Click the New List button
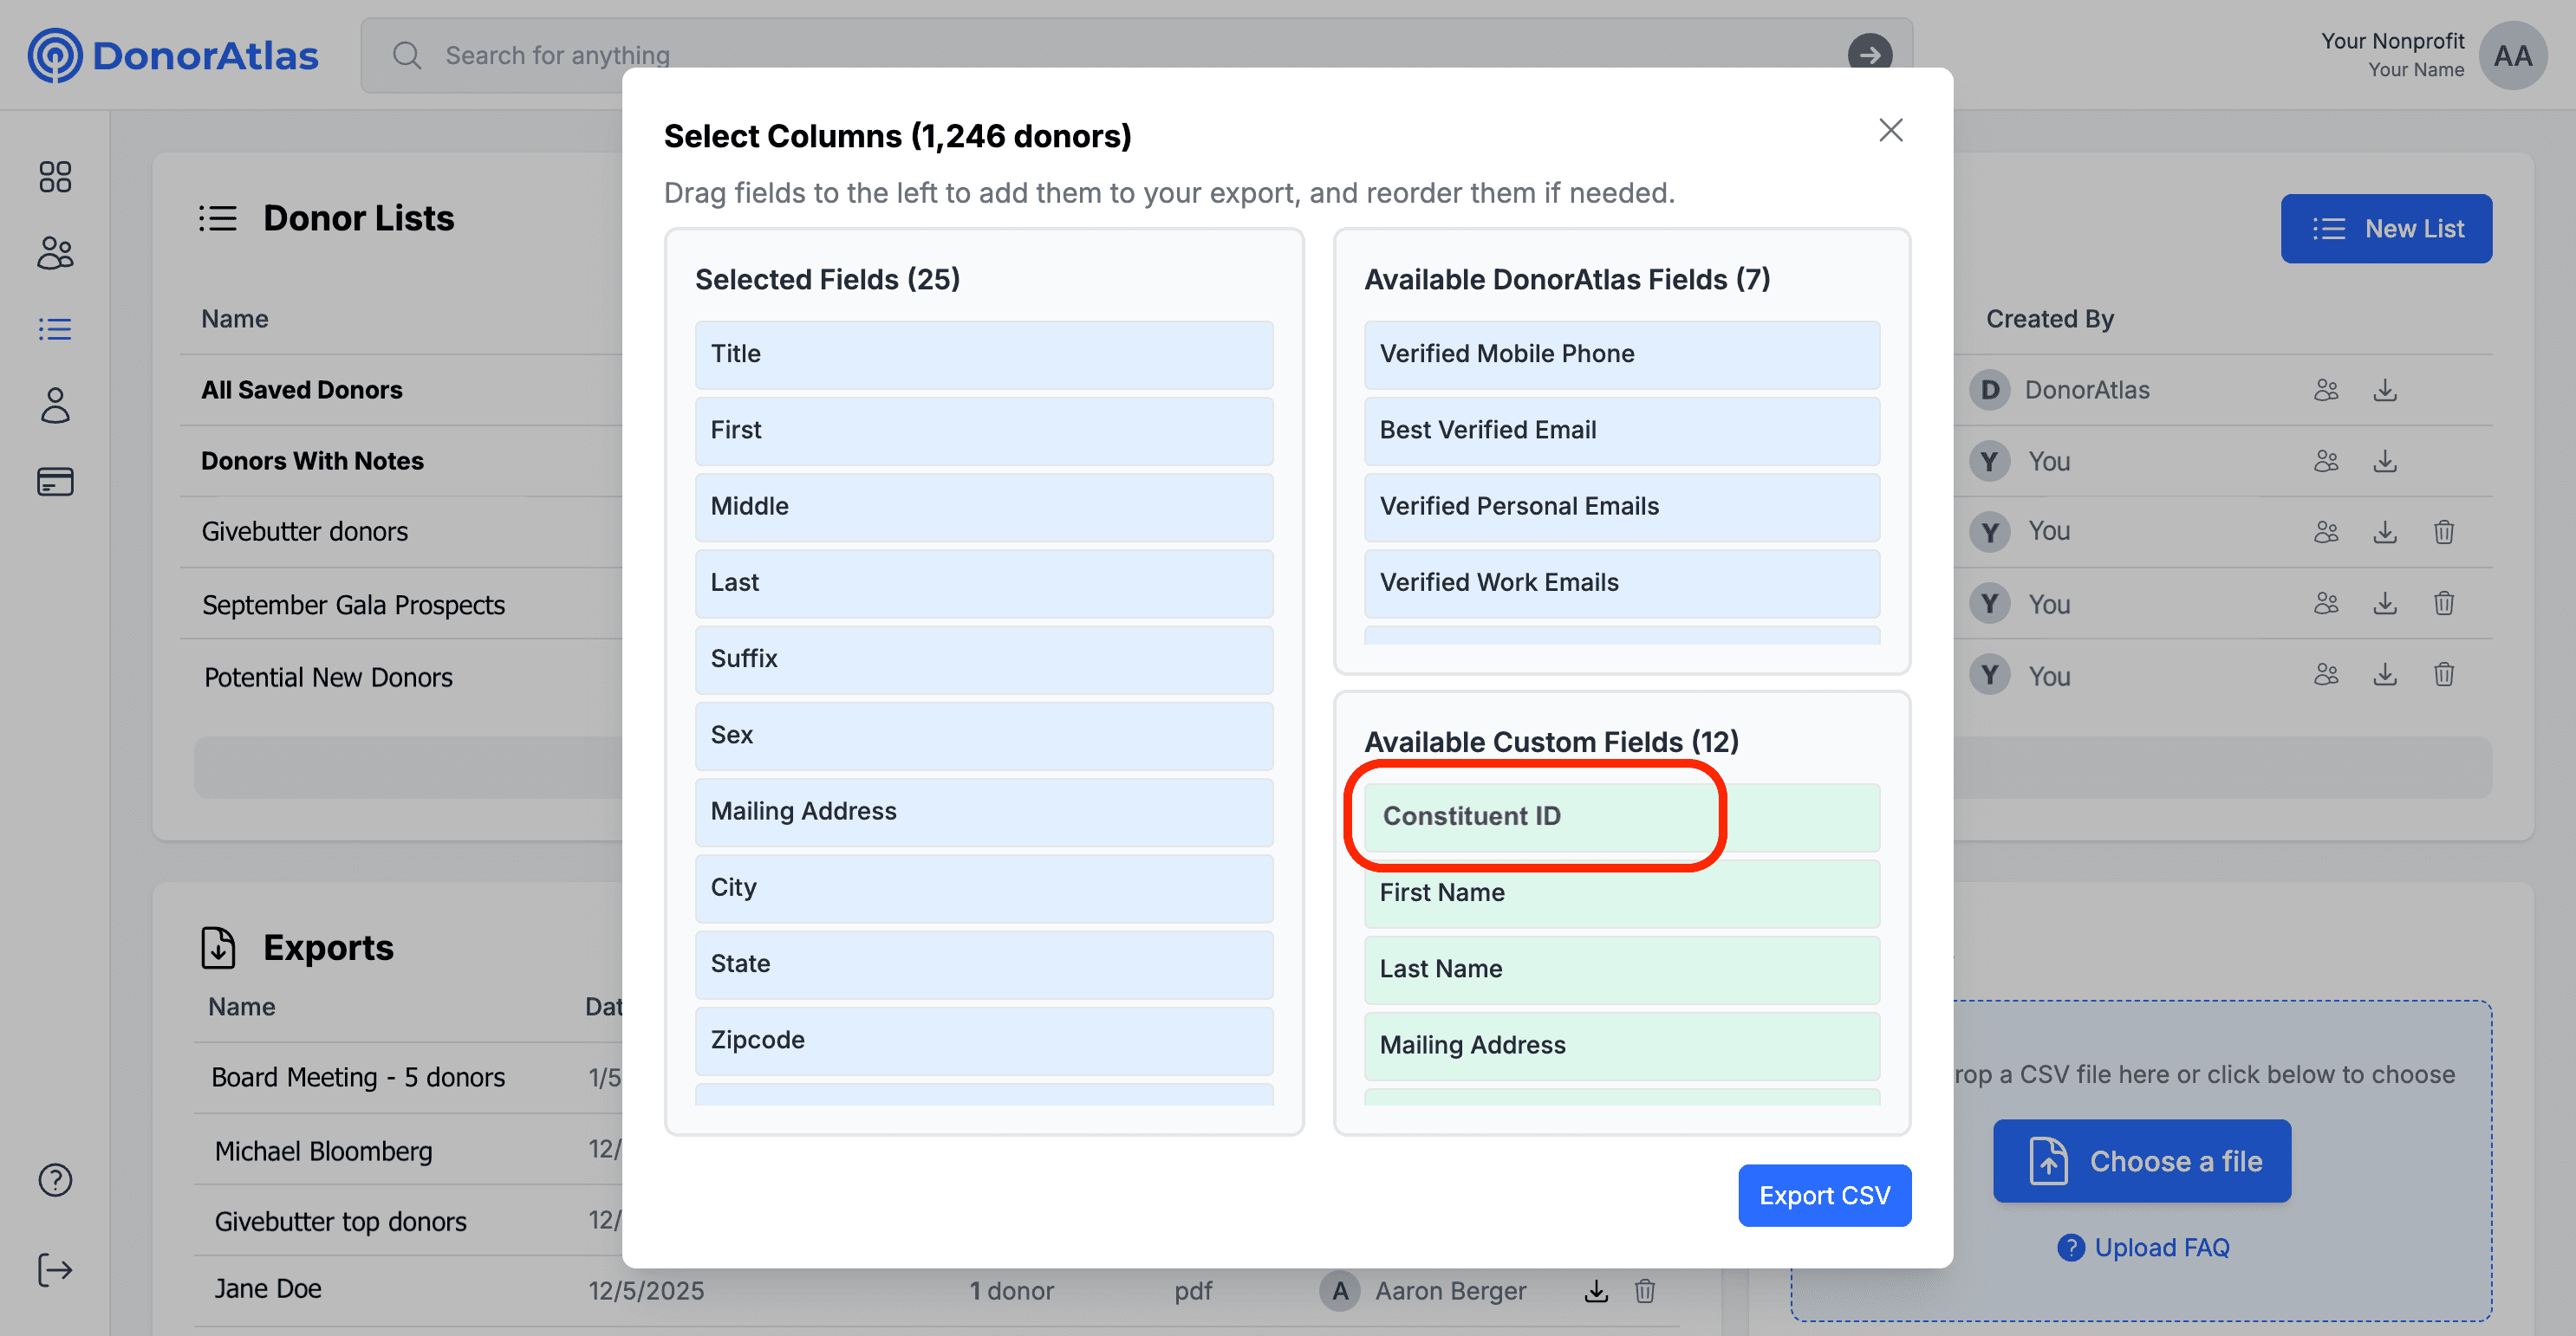 [x=2387, y=229]
